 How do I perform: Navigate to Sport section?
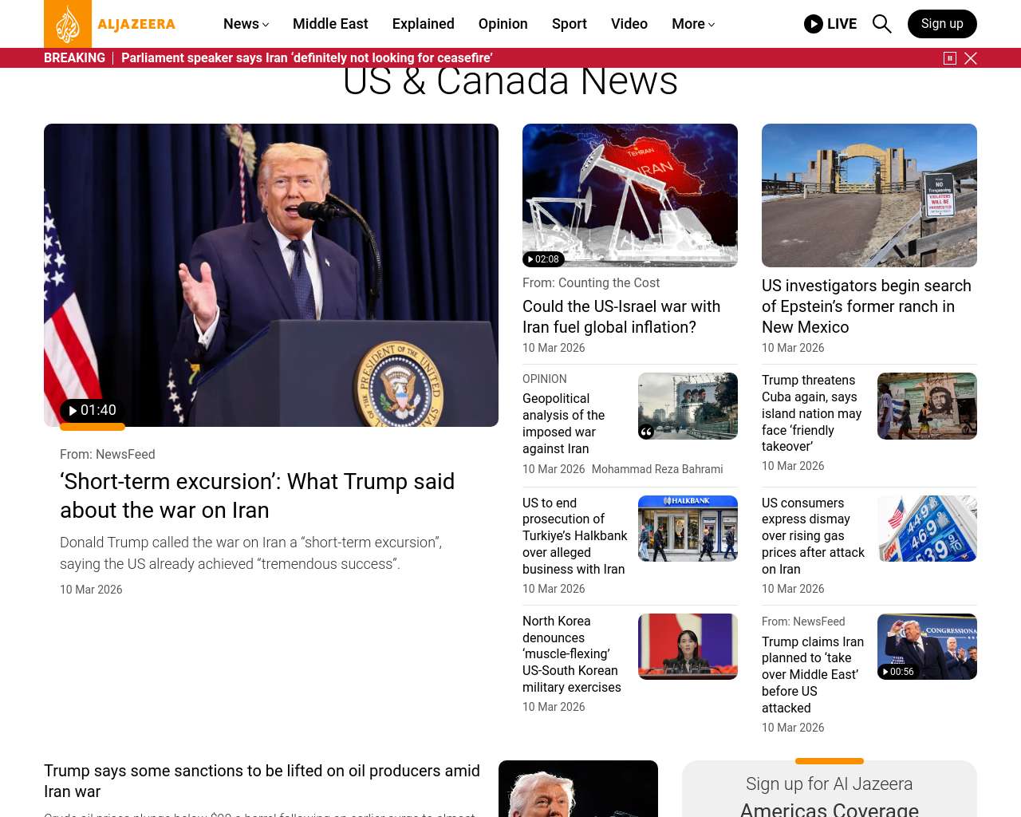pos(570,24)
